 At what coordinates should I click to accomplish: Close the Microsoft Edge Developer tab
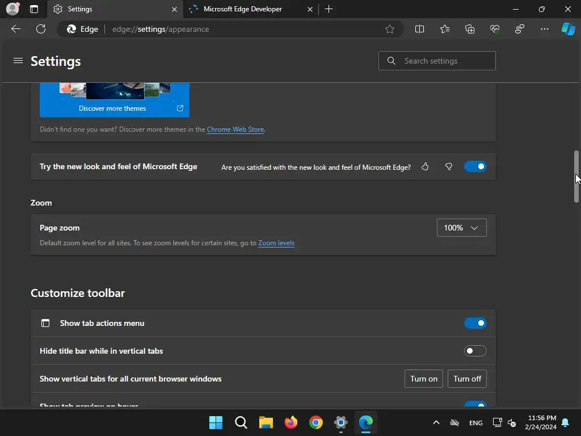(310, 9)
